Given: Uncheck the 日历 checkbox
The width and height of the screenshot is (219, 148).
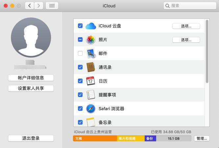Looking at the screenshot, I should [x=80, y=81].
